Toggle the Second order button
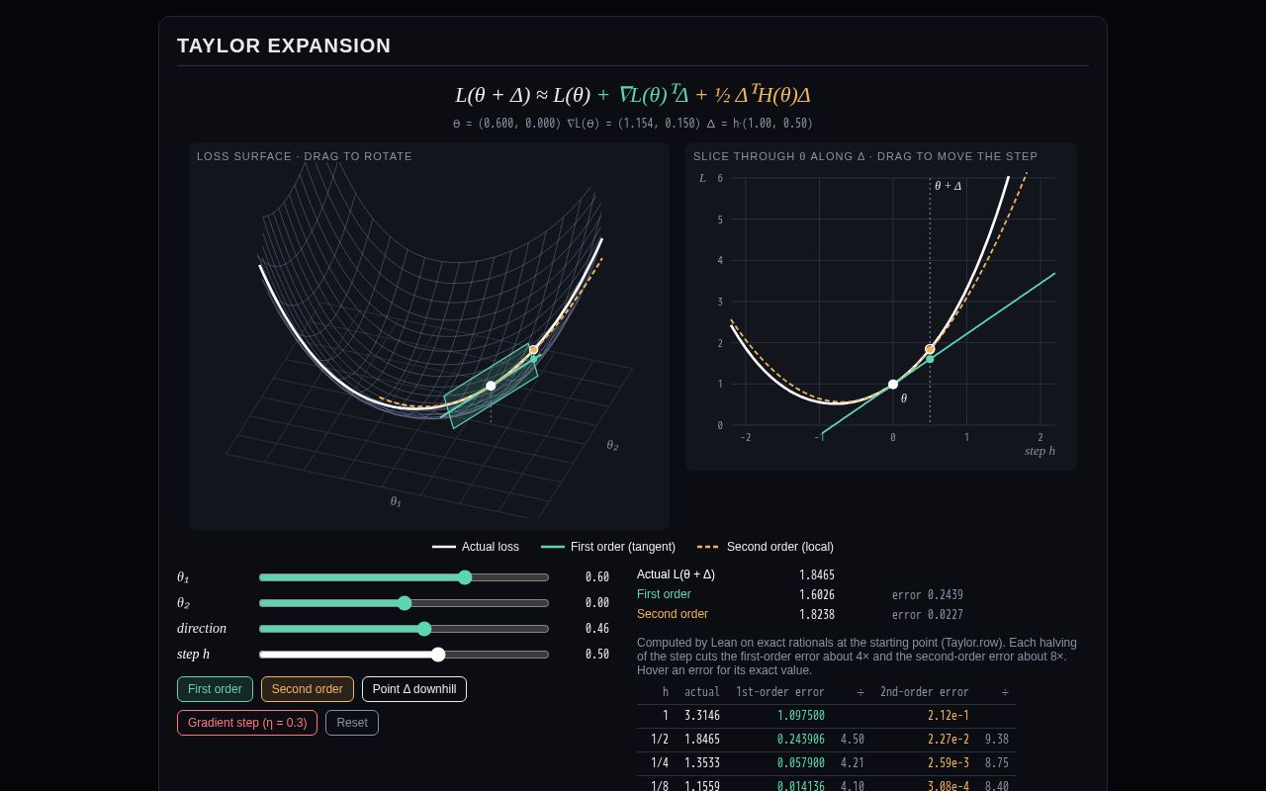The height and width of the screenshot is (791, 1266). [x=307, y=689]
